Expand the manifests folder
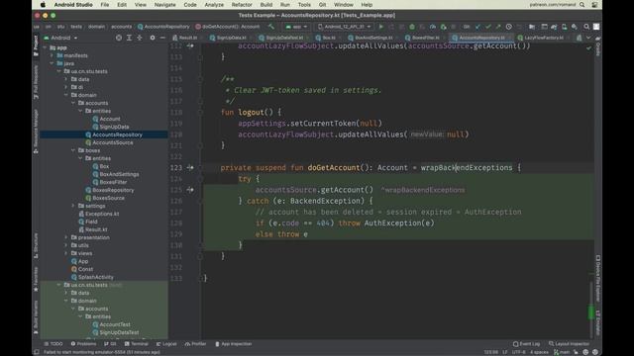This screenshot has height=356, width=634. 52,55
